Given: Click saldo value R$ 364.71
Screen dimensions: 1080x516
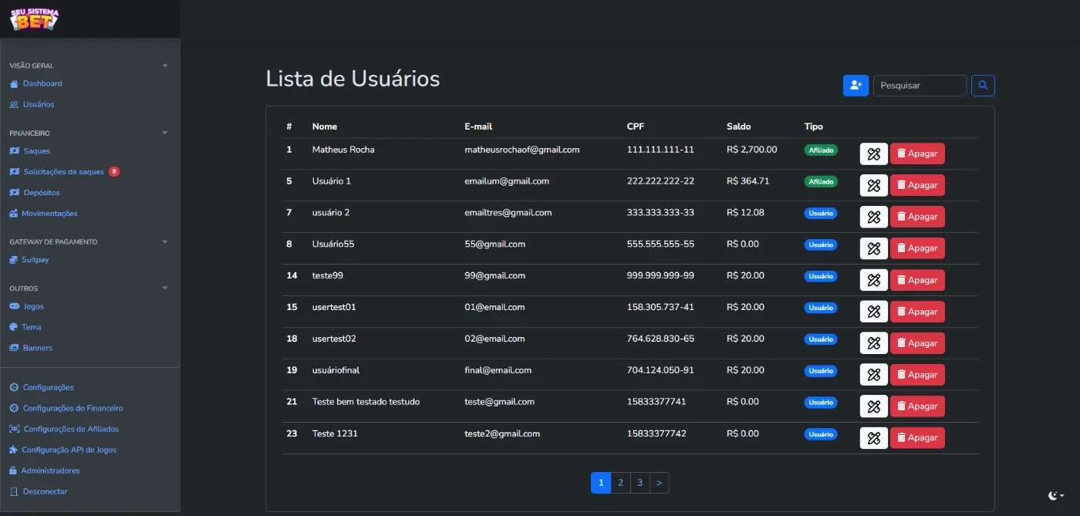Looking at the screenshot, I should pos(748,181).
